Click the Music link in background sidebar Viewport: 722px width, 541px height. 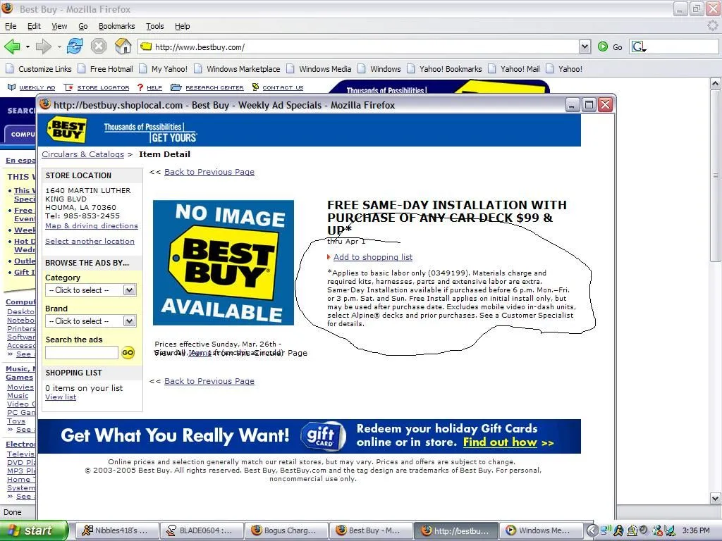pyautogui.click(x=18, y=396)
